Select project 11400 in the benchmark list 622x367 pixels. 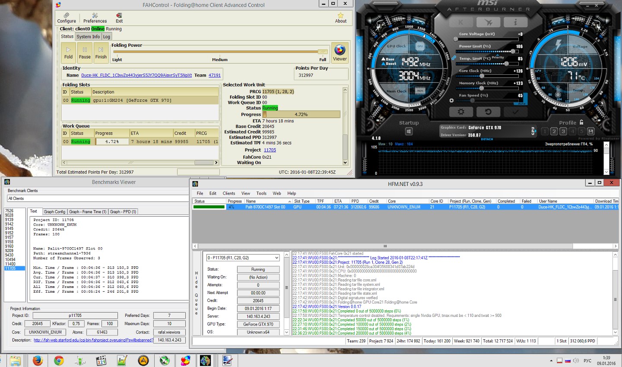[x=10, y=264]
